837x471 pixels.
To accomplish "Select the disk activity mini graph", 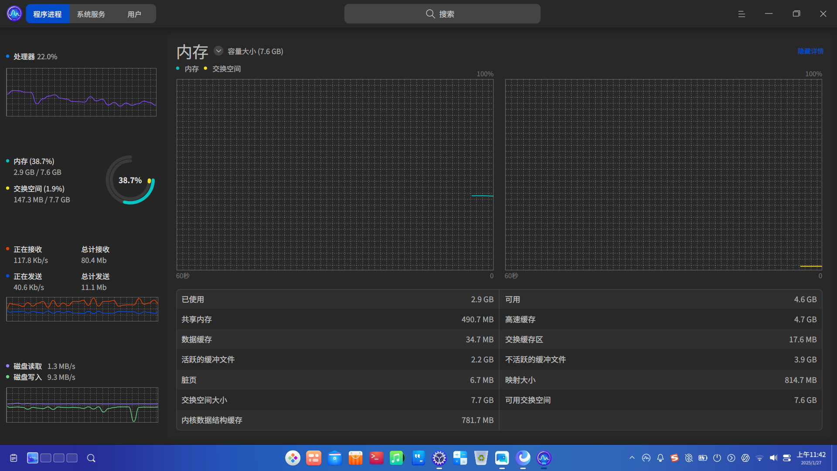I will 82,405.
